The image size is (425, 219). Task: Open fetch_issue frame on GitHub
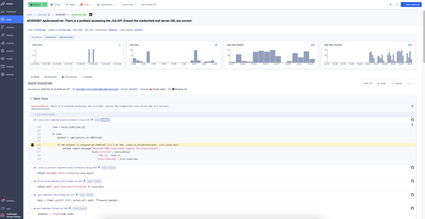[412, 181]
